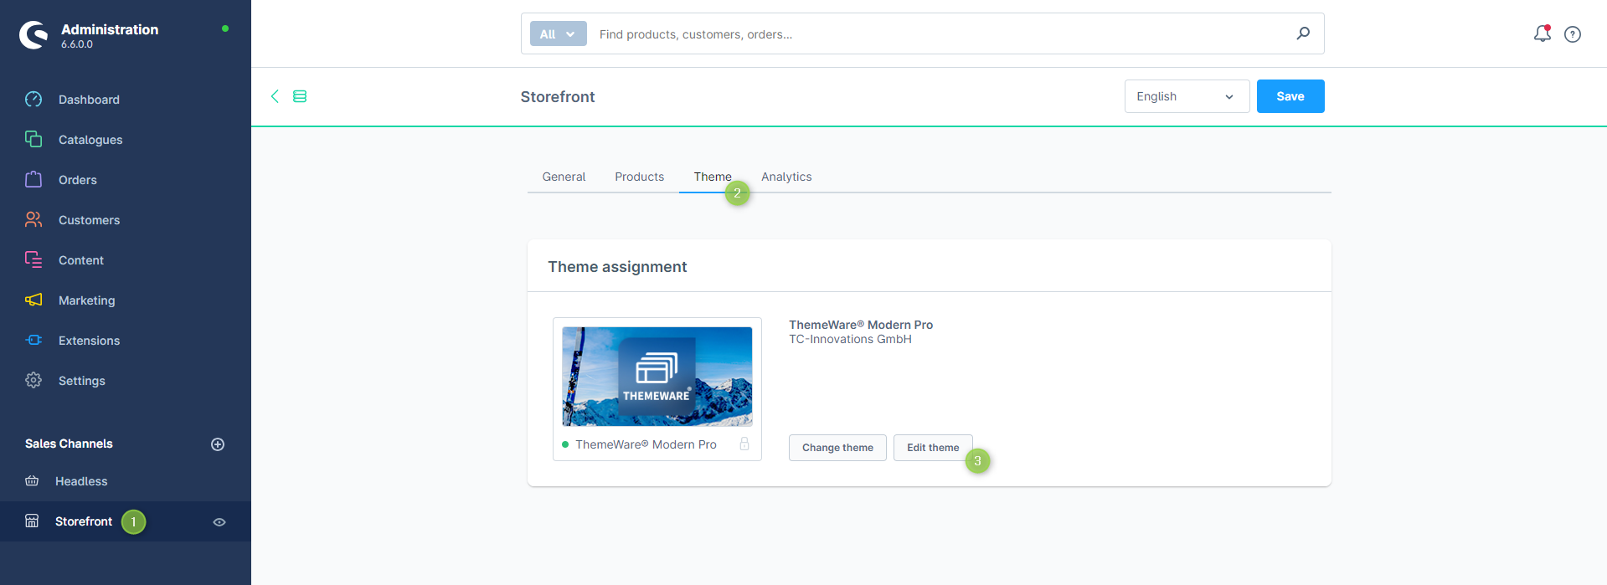Open the Dashboard icon in sidebar
The height and width of the screenshot is (585, 1607).
(33, 100)
